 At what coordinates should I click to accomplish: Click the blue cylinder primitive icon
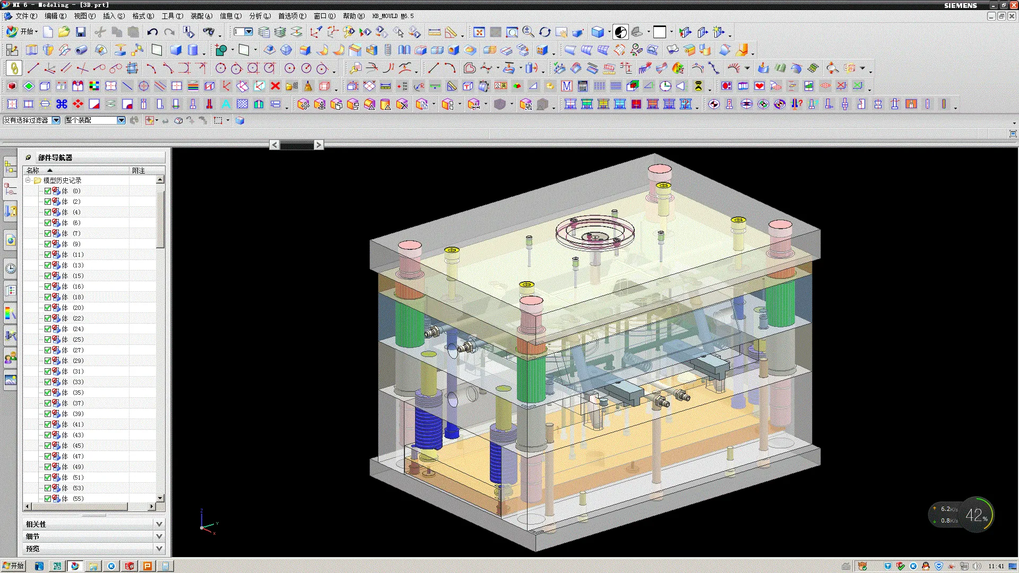click(x=193, y=50)
